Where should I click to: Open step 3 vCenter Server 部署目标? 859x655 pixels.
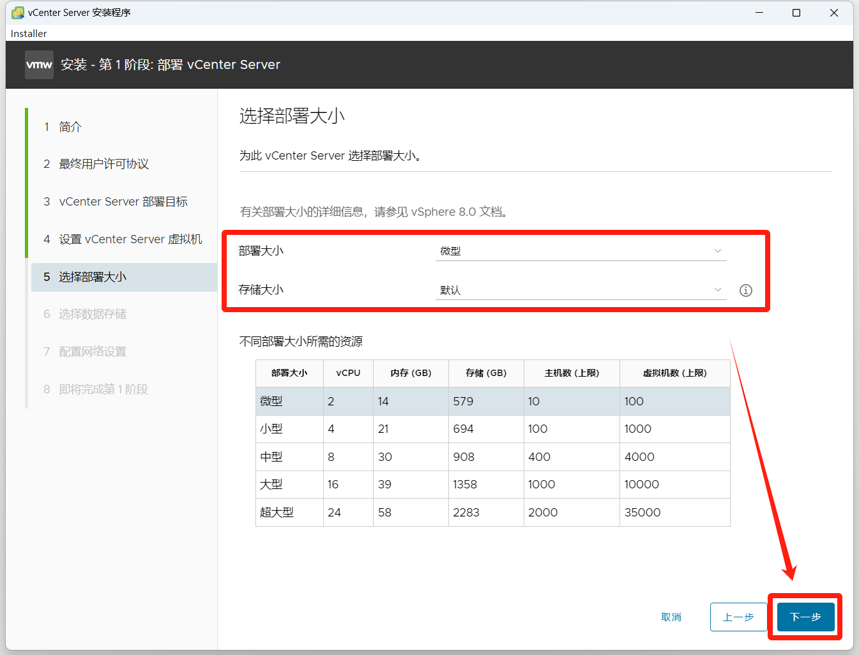click(123, 202)
